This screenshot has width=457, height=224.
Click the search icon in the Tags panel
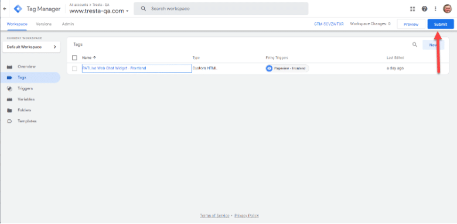(414, 44)
